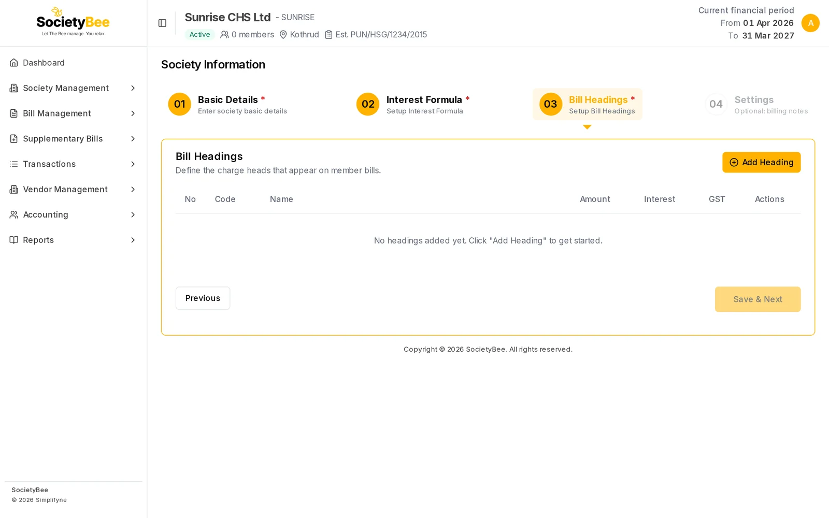Click the Supplementary Bills file-plus icon
This screenshot has height=518, width=829.
pyautogui.click(x=14, y=139)
